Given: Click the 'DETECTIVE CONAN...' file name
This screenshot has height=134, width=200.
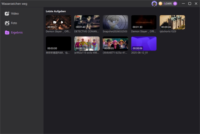Looking at the screenshot, I should tap(86, 31).
